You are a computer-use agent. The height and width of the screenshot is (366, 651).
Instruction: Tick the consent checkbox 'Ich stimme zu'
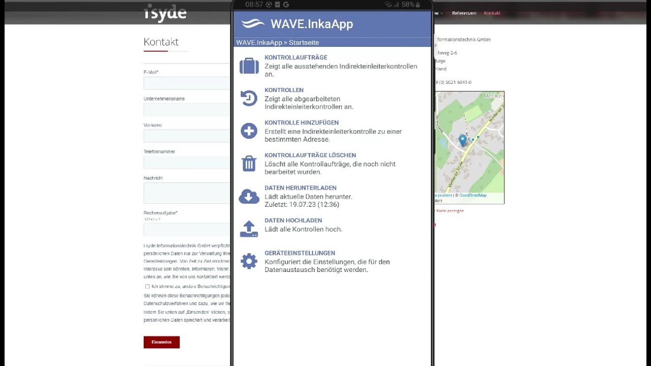click(x=147, y=287)
